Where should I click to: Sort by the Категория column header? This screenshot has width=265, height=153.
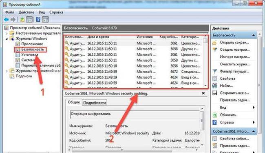click(x=190, y=37)
